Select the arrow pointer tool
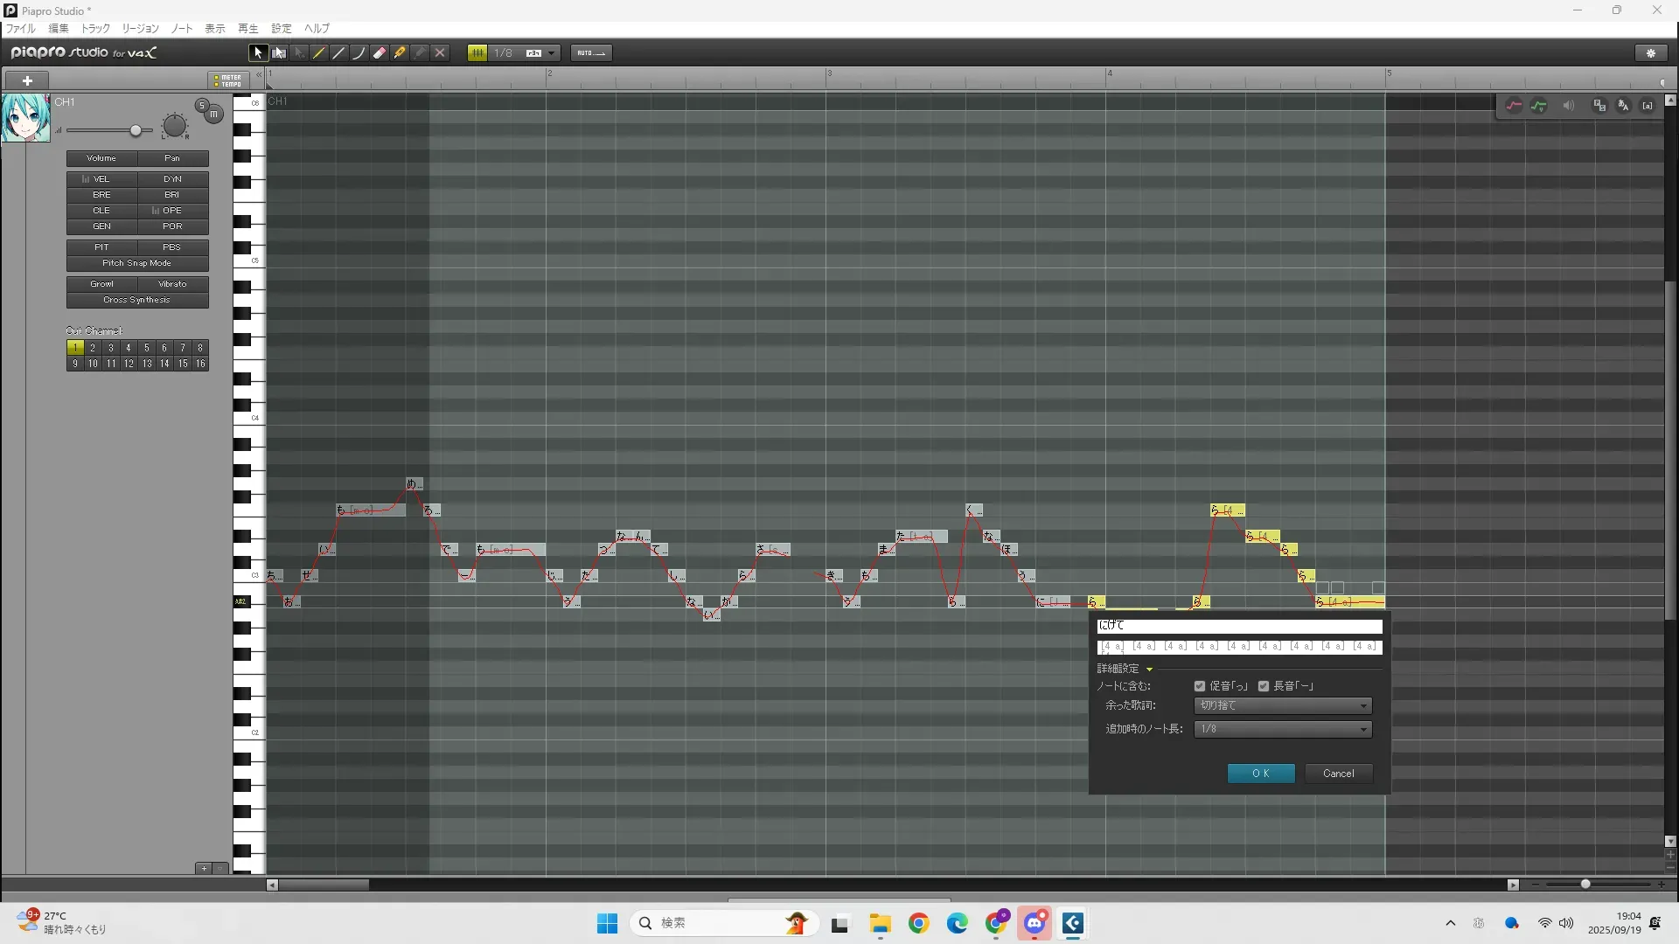 [258, 53]
